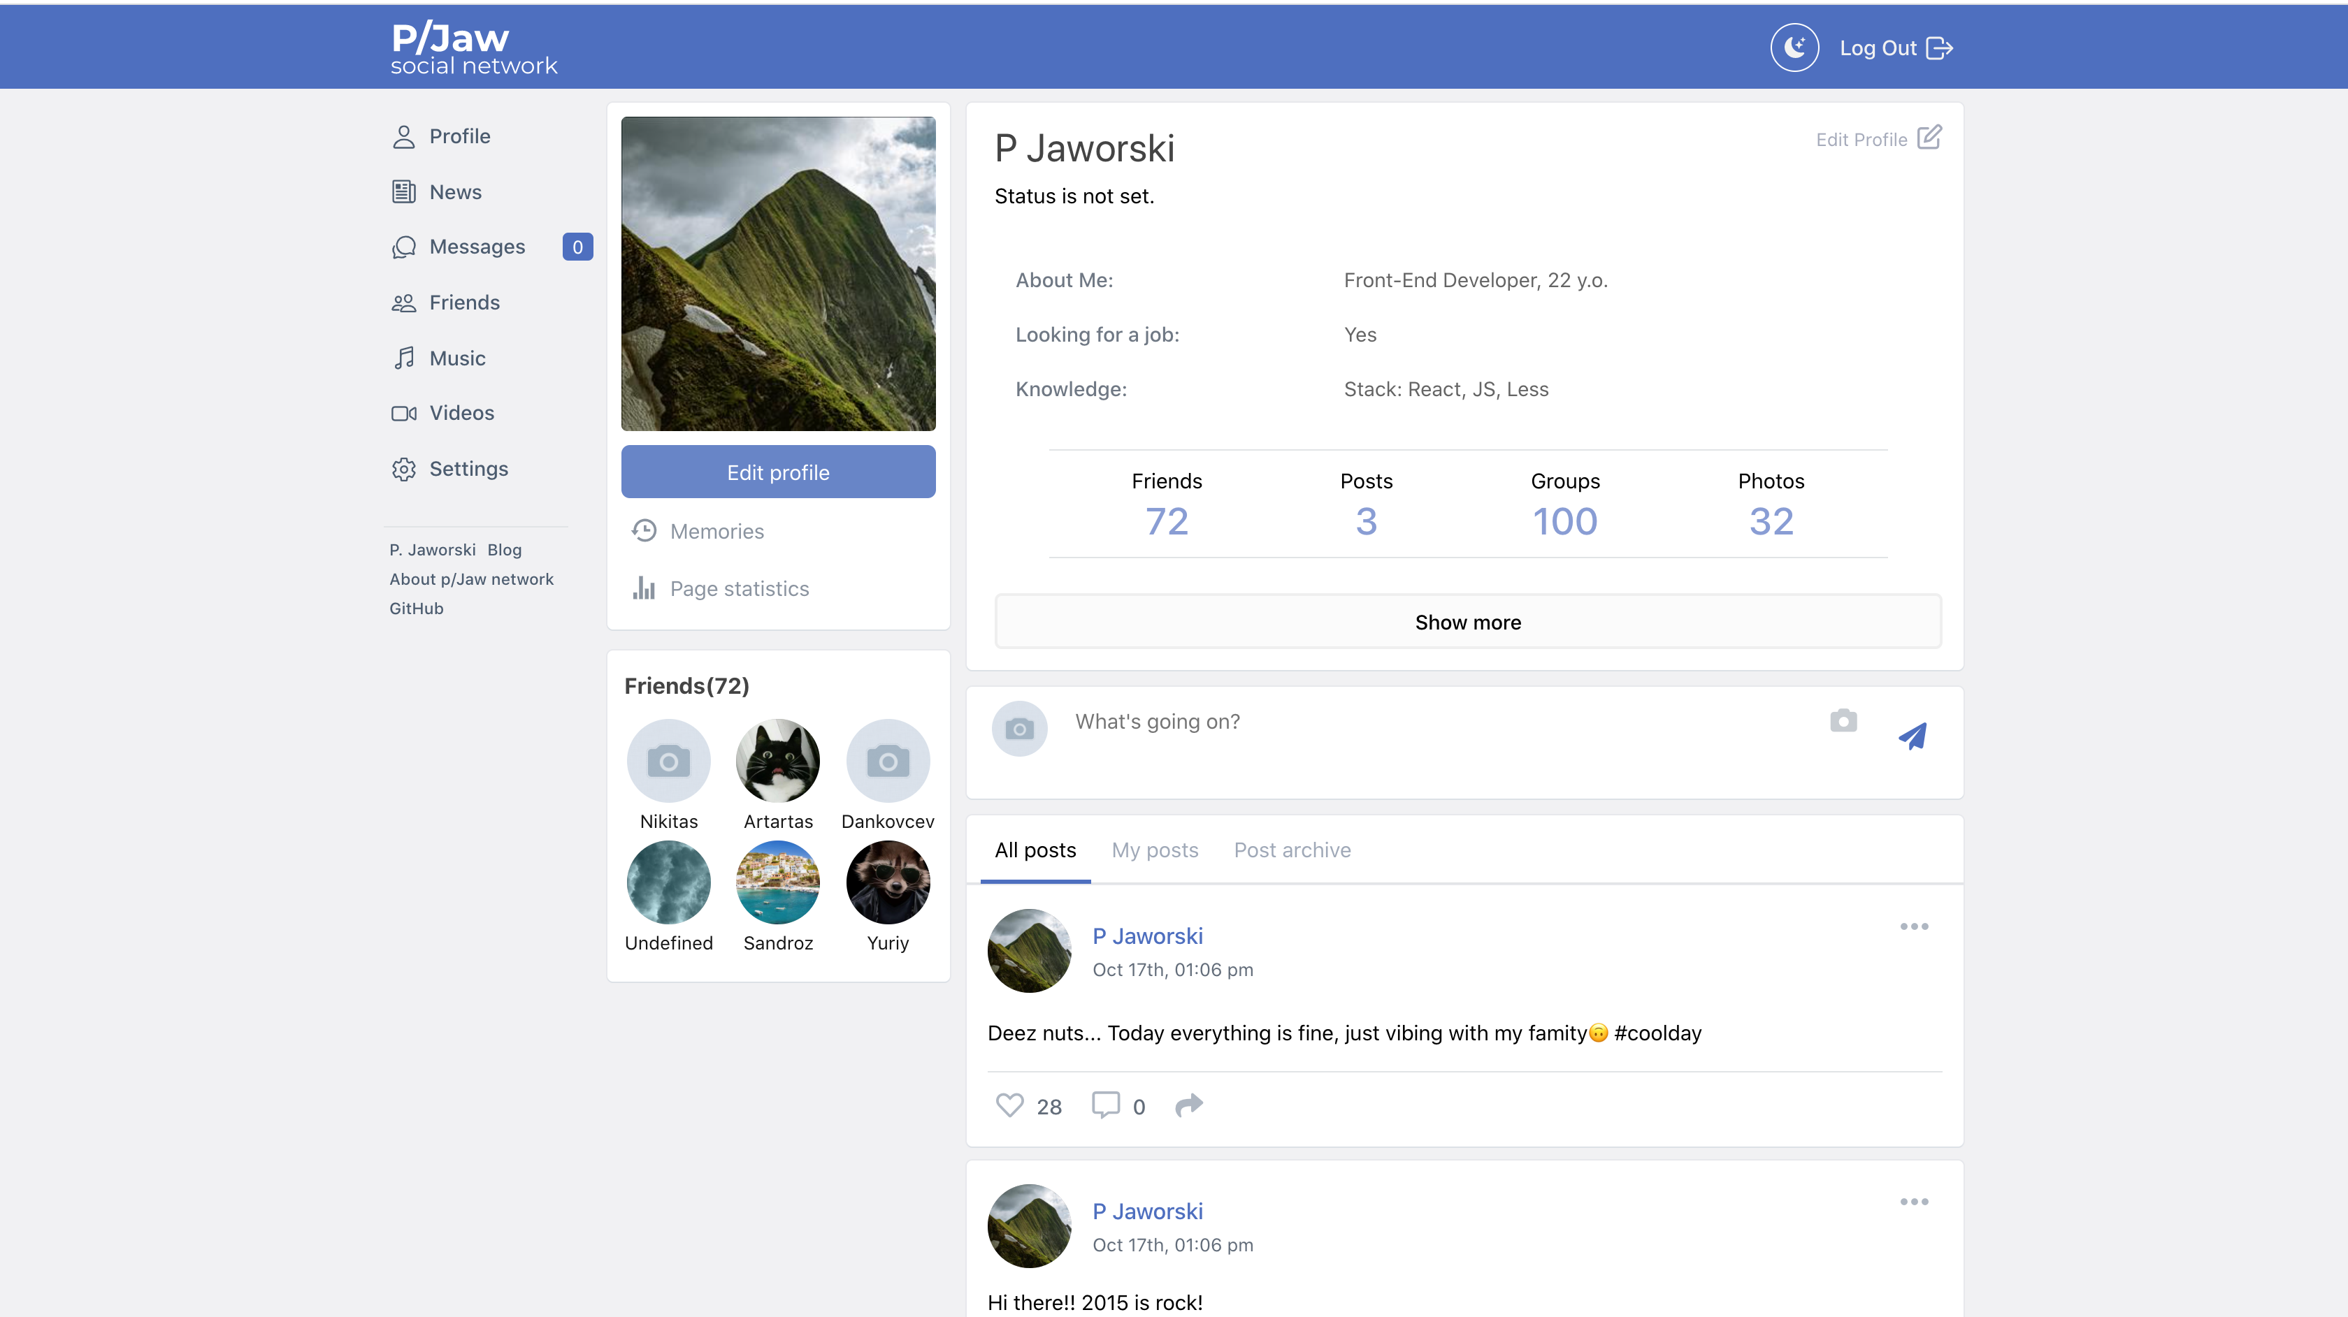The height and width of the screenshot is (1317, 2348).
Task: Click the Edit Profile pencil icon
Action: pyautogui.click(x=1929, y=138)
